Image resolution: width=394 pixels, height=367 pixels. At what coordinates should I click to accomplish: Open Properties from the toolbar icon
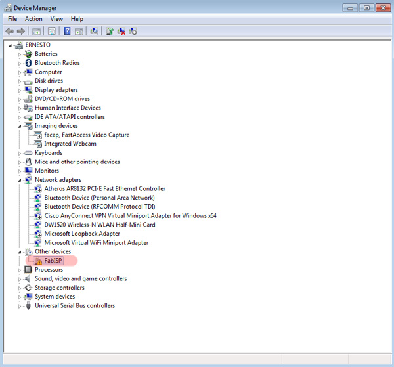point(51,31)
